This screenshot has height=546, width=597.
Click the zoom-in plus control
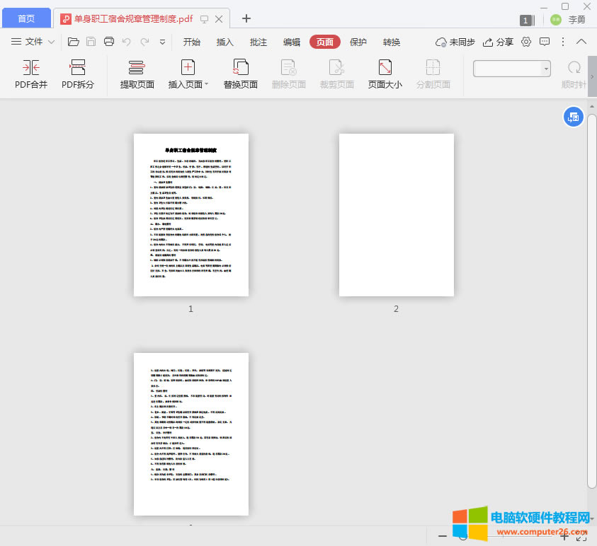tap(564, 535)
